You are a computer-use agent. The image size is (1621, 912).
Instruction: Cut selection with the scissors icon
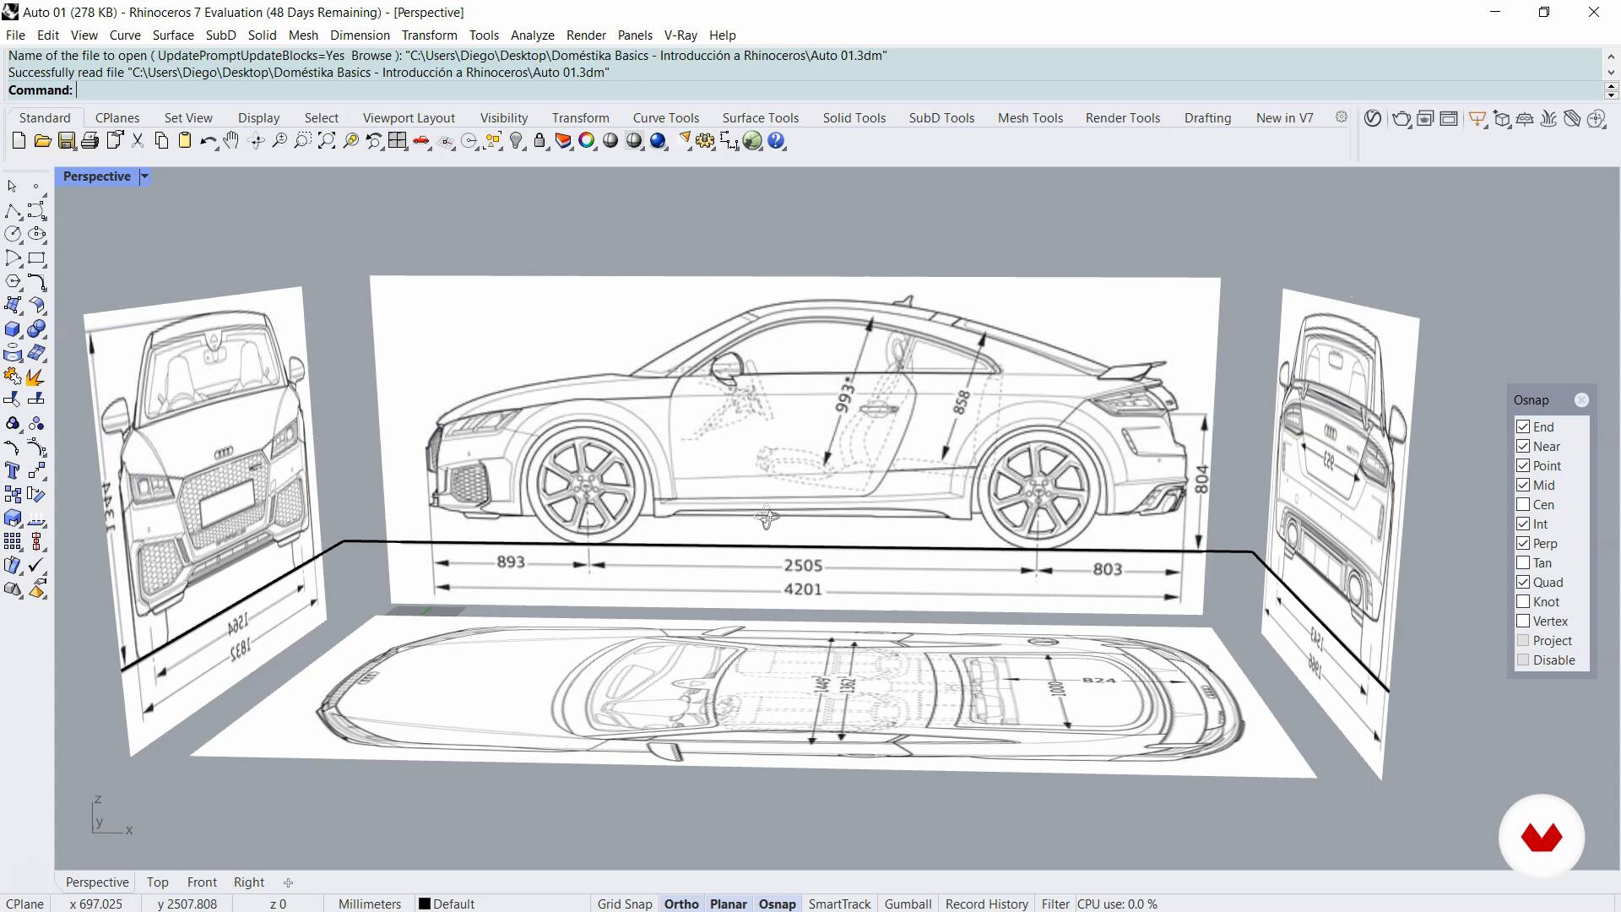point(138,141)
